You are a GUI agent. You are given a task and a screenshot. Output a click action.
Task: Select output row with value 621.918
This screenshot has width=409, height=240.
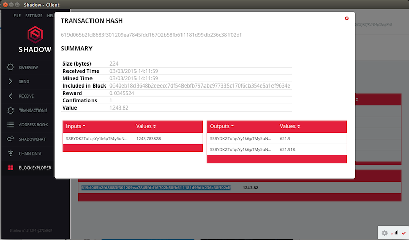277,149
